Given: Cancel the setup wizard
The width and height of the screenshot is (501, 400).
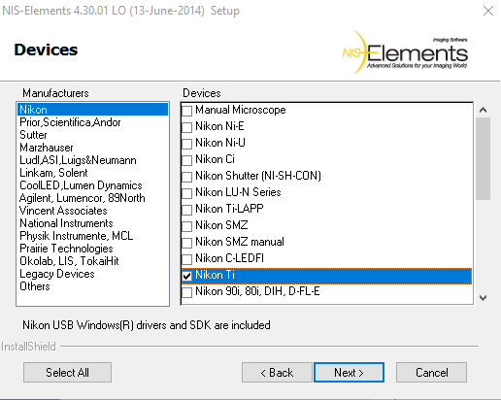Looking at the screenshot, I should coord(431,373).
